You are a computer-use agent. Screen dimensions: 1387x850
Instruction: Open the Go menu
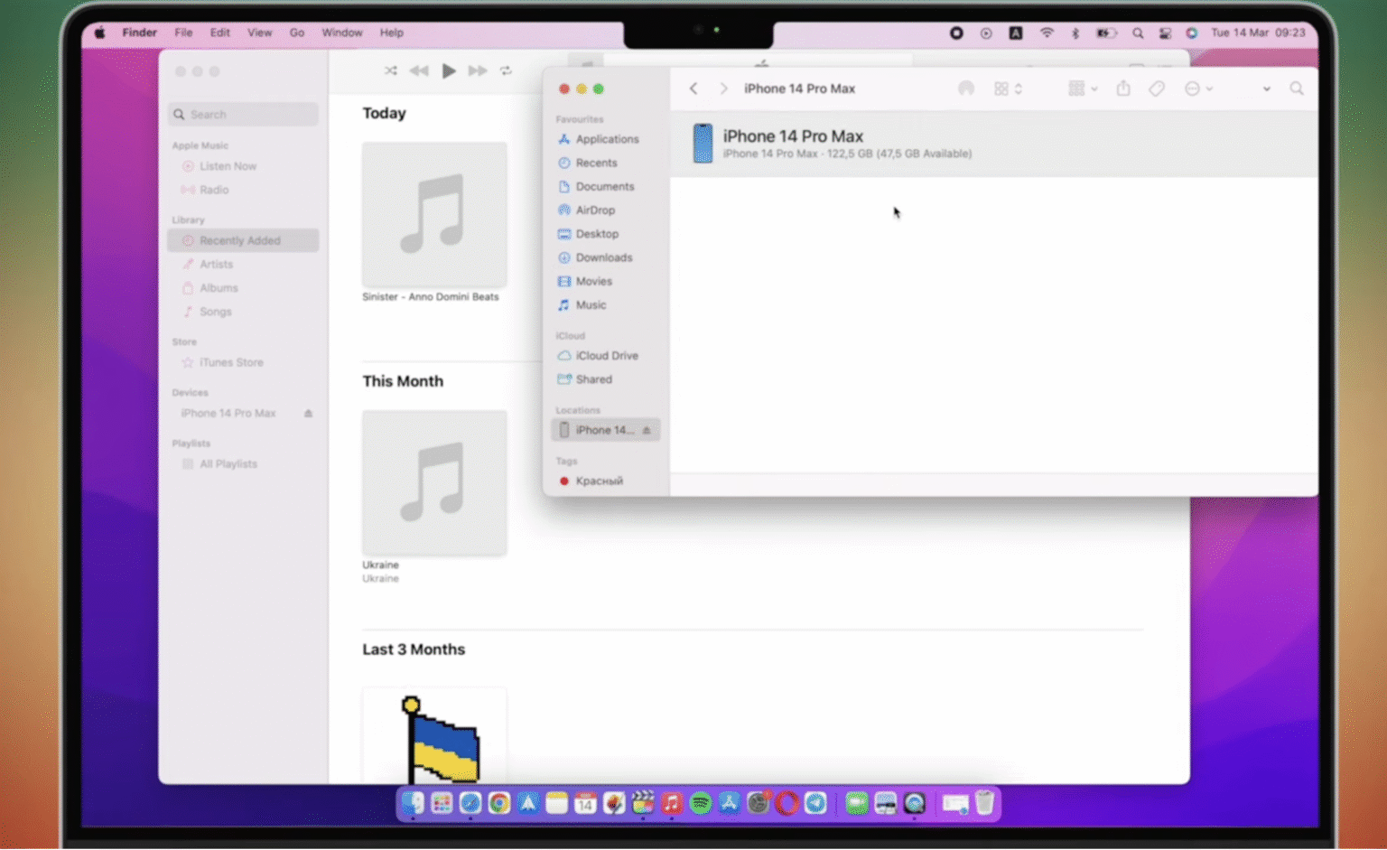click(x=297, y=33)
